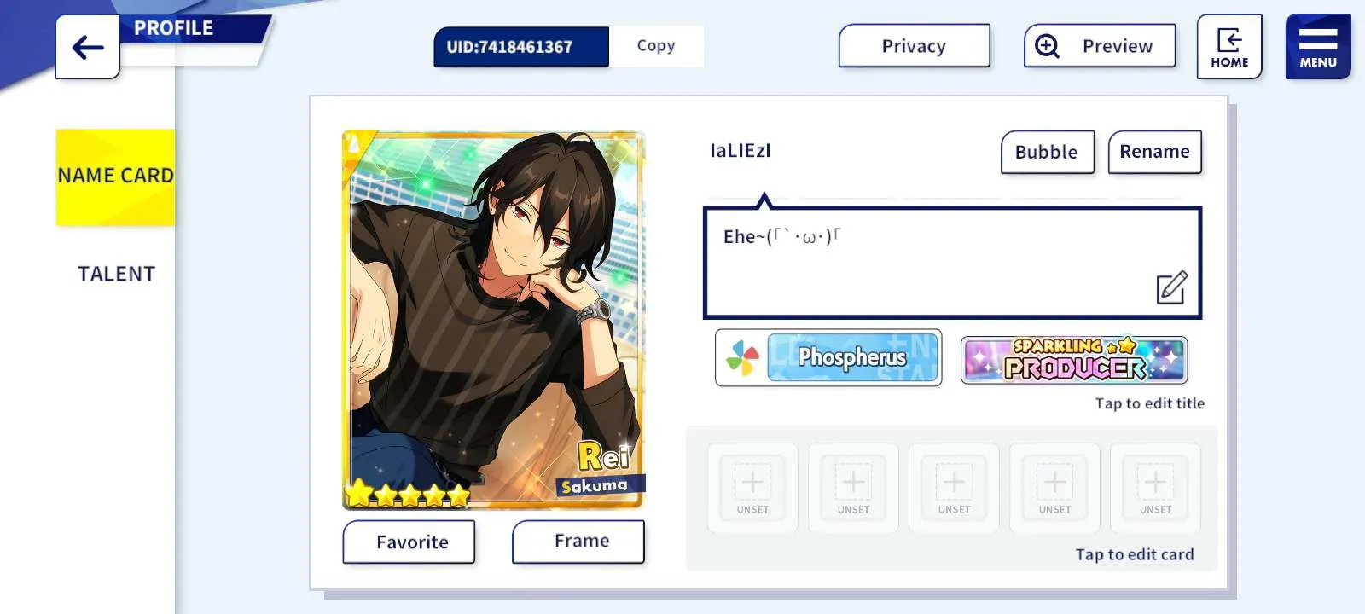
Task: Add a card in fifth UNSET slot
Action: click(x=1155, y=488)
